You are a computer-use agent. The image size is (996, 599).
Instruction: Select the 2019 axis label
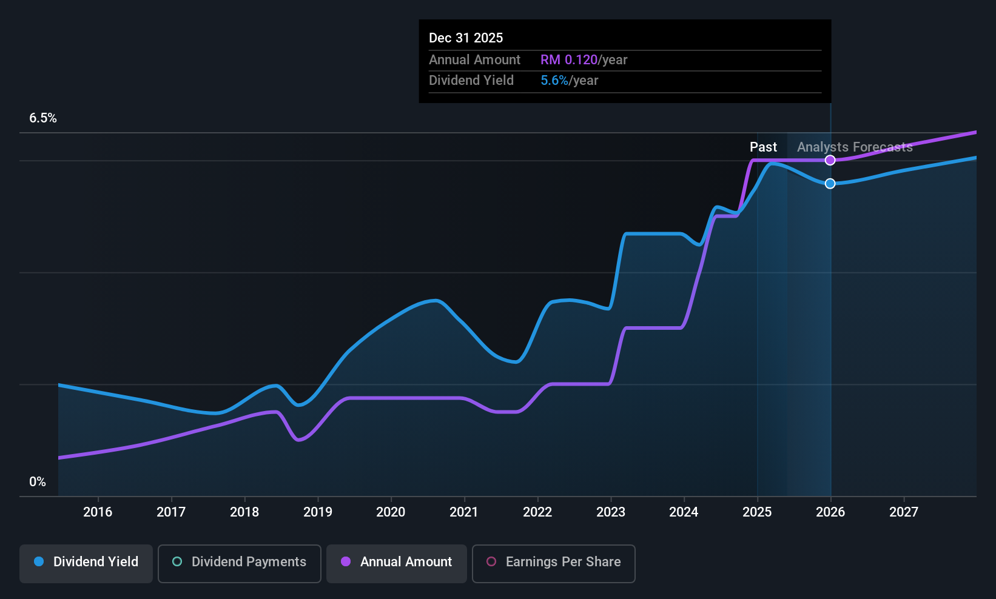[318, 512]
